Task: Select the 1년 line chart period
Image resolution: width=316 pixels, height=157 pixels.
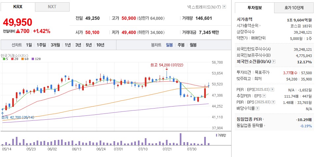Action: pyautogui.click(x=68, y=45)
